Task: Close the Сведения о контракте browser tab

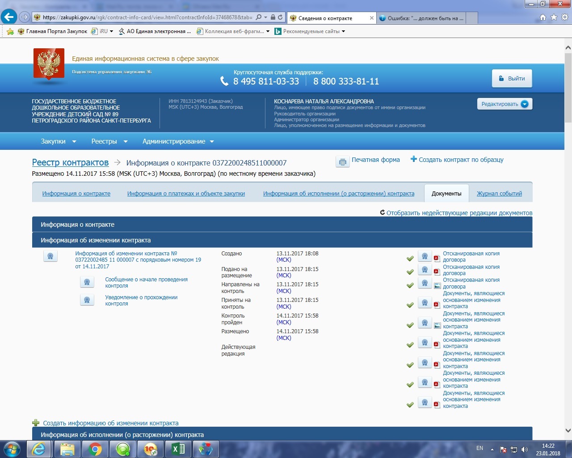Action: (372, 18)
